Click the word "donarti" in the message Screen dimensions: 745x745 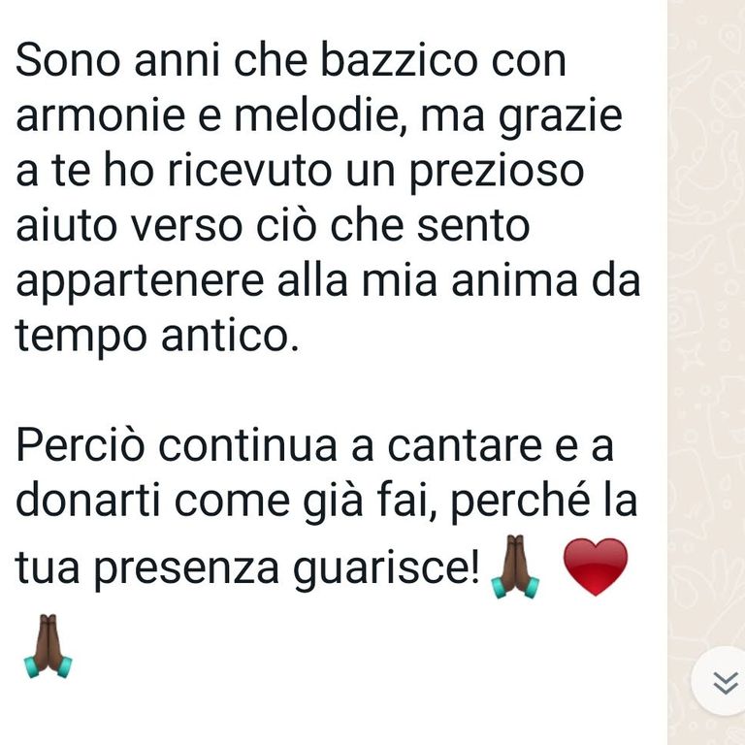point(88,501)
